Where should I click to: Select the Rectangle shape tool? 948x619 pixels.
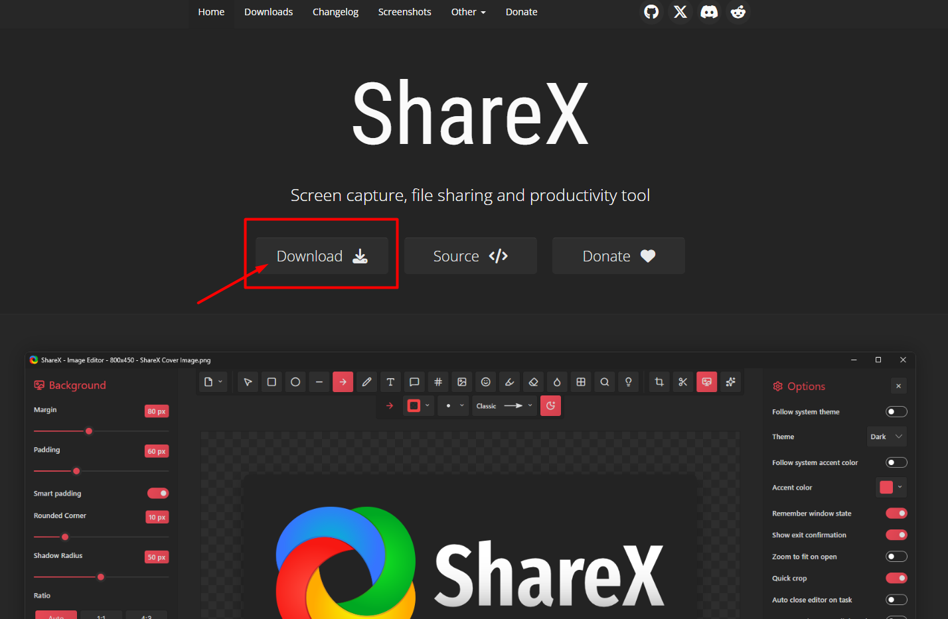[x=272, y=382]
